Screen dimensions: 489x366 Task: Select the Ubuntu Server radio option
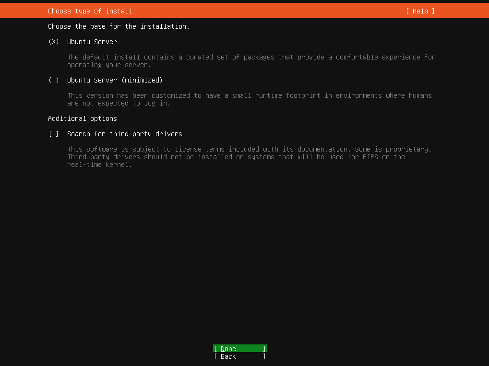click(54, 42)
